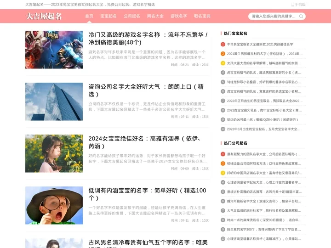Open hot item 虎宝宝有福气的乳名，寓意吉祥

tap(264, 91)
